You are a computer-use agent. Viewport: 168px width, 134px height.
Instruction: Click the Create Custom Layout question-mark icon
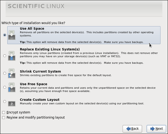[x=12, y=104]
